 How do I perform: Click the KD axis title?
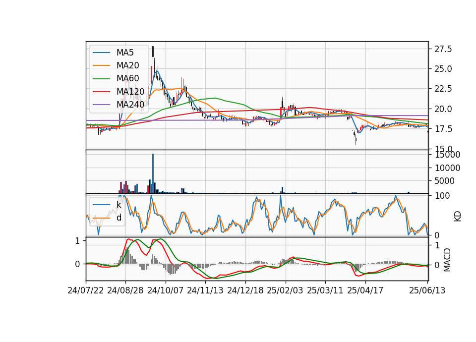pos(458,216)
